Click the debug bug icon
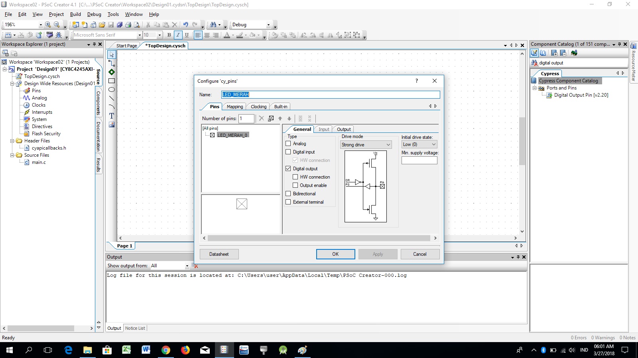 point(59,35)
